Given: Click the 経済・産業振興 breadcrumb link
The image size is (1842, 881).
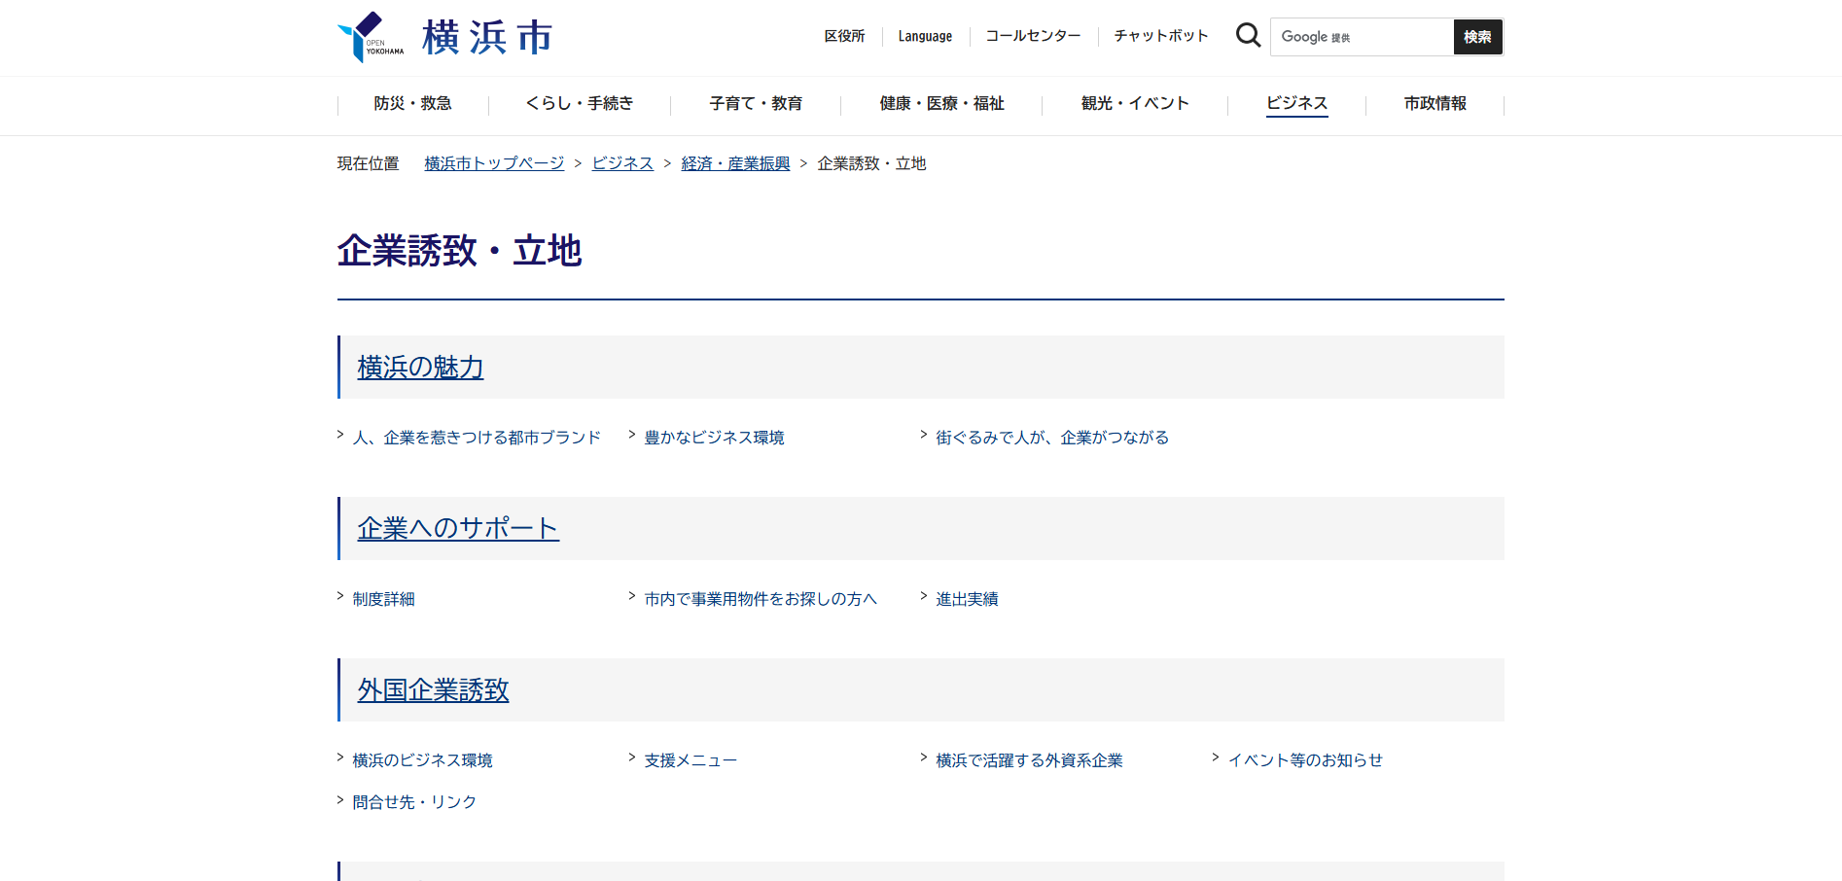Looking at the screenshot, I should pyautogui.click(x=735, y=163).
